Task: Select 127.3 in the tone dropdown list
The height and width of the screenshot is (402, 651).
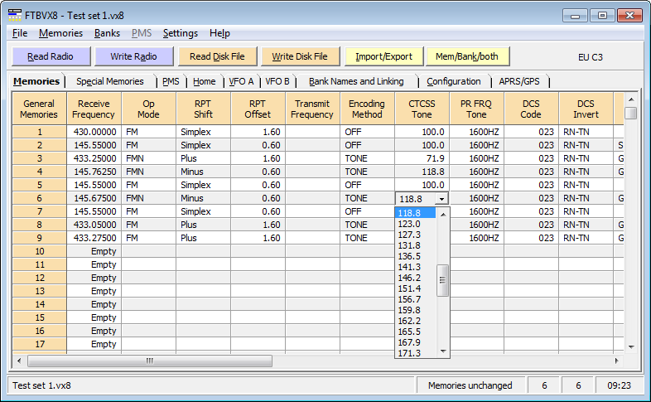Action: (x=415, y=235)
